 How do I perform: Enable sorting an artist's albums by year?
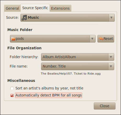pos(12,88)
